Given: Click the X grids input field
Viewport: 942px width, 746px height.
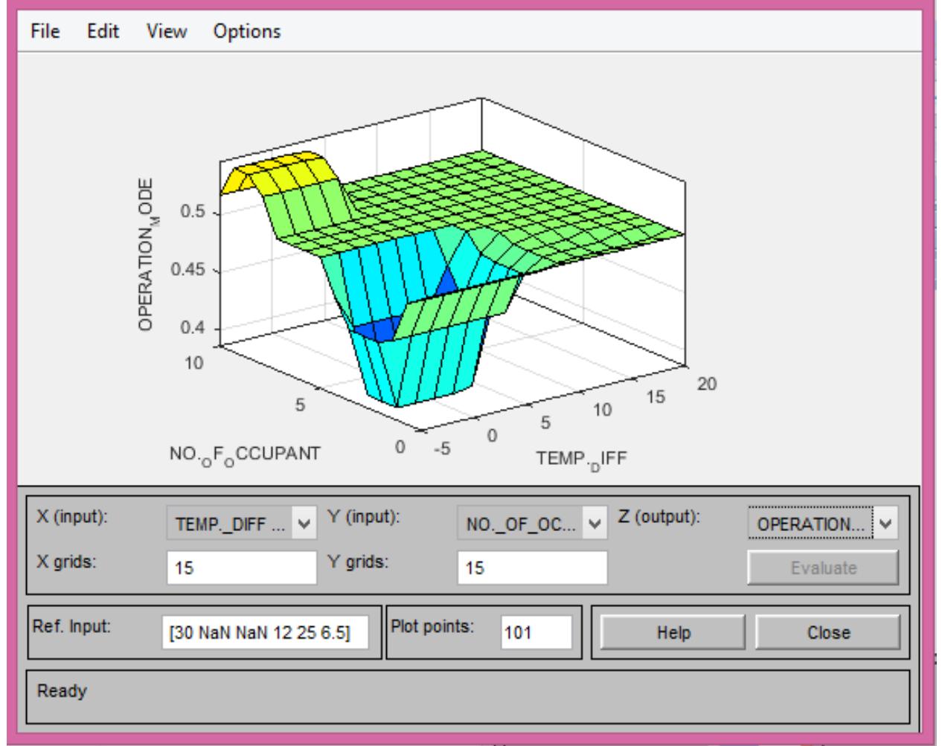Looking at the screenshot, I should [242, 568].
